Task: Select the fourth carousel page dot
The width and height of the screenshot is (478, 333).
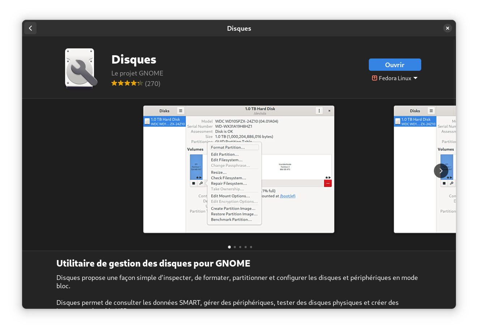Action: (x=246, y=247)
